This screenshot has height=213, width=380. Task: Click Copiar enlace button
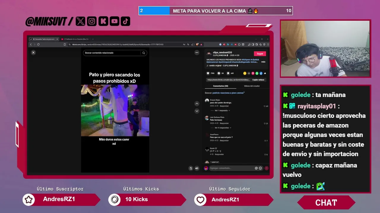pyautogui.click(x=258, y=80)
